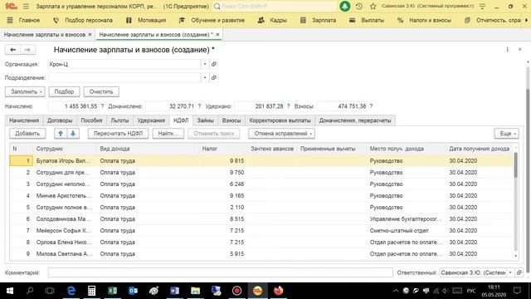The width and height of the screenshot is (531, 299).
Task: Click the question mark next to Доначислено
Action: pyautogui.click(x=199, y=106)
